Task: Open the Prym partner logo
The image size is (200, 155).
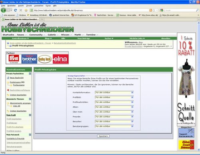Action: pos(14,59)
